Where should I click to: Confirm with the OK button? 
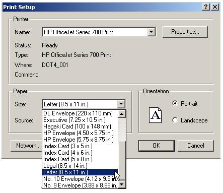[157, 146]
